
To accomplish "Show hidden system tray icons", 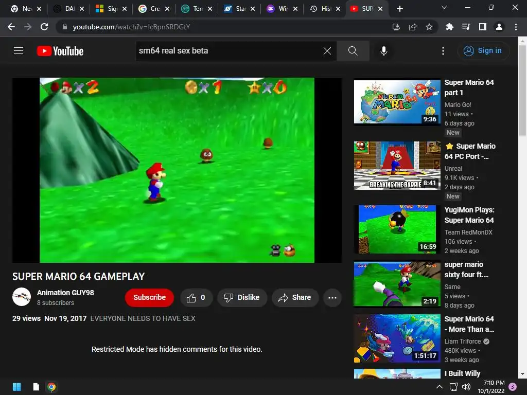I will click(440, 387).
